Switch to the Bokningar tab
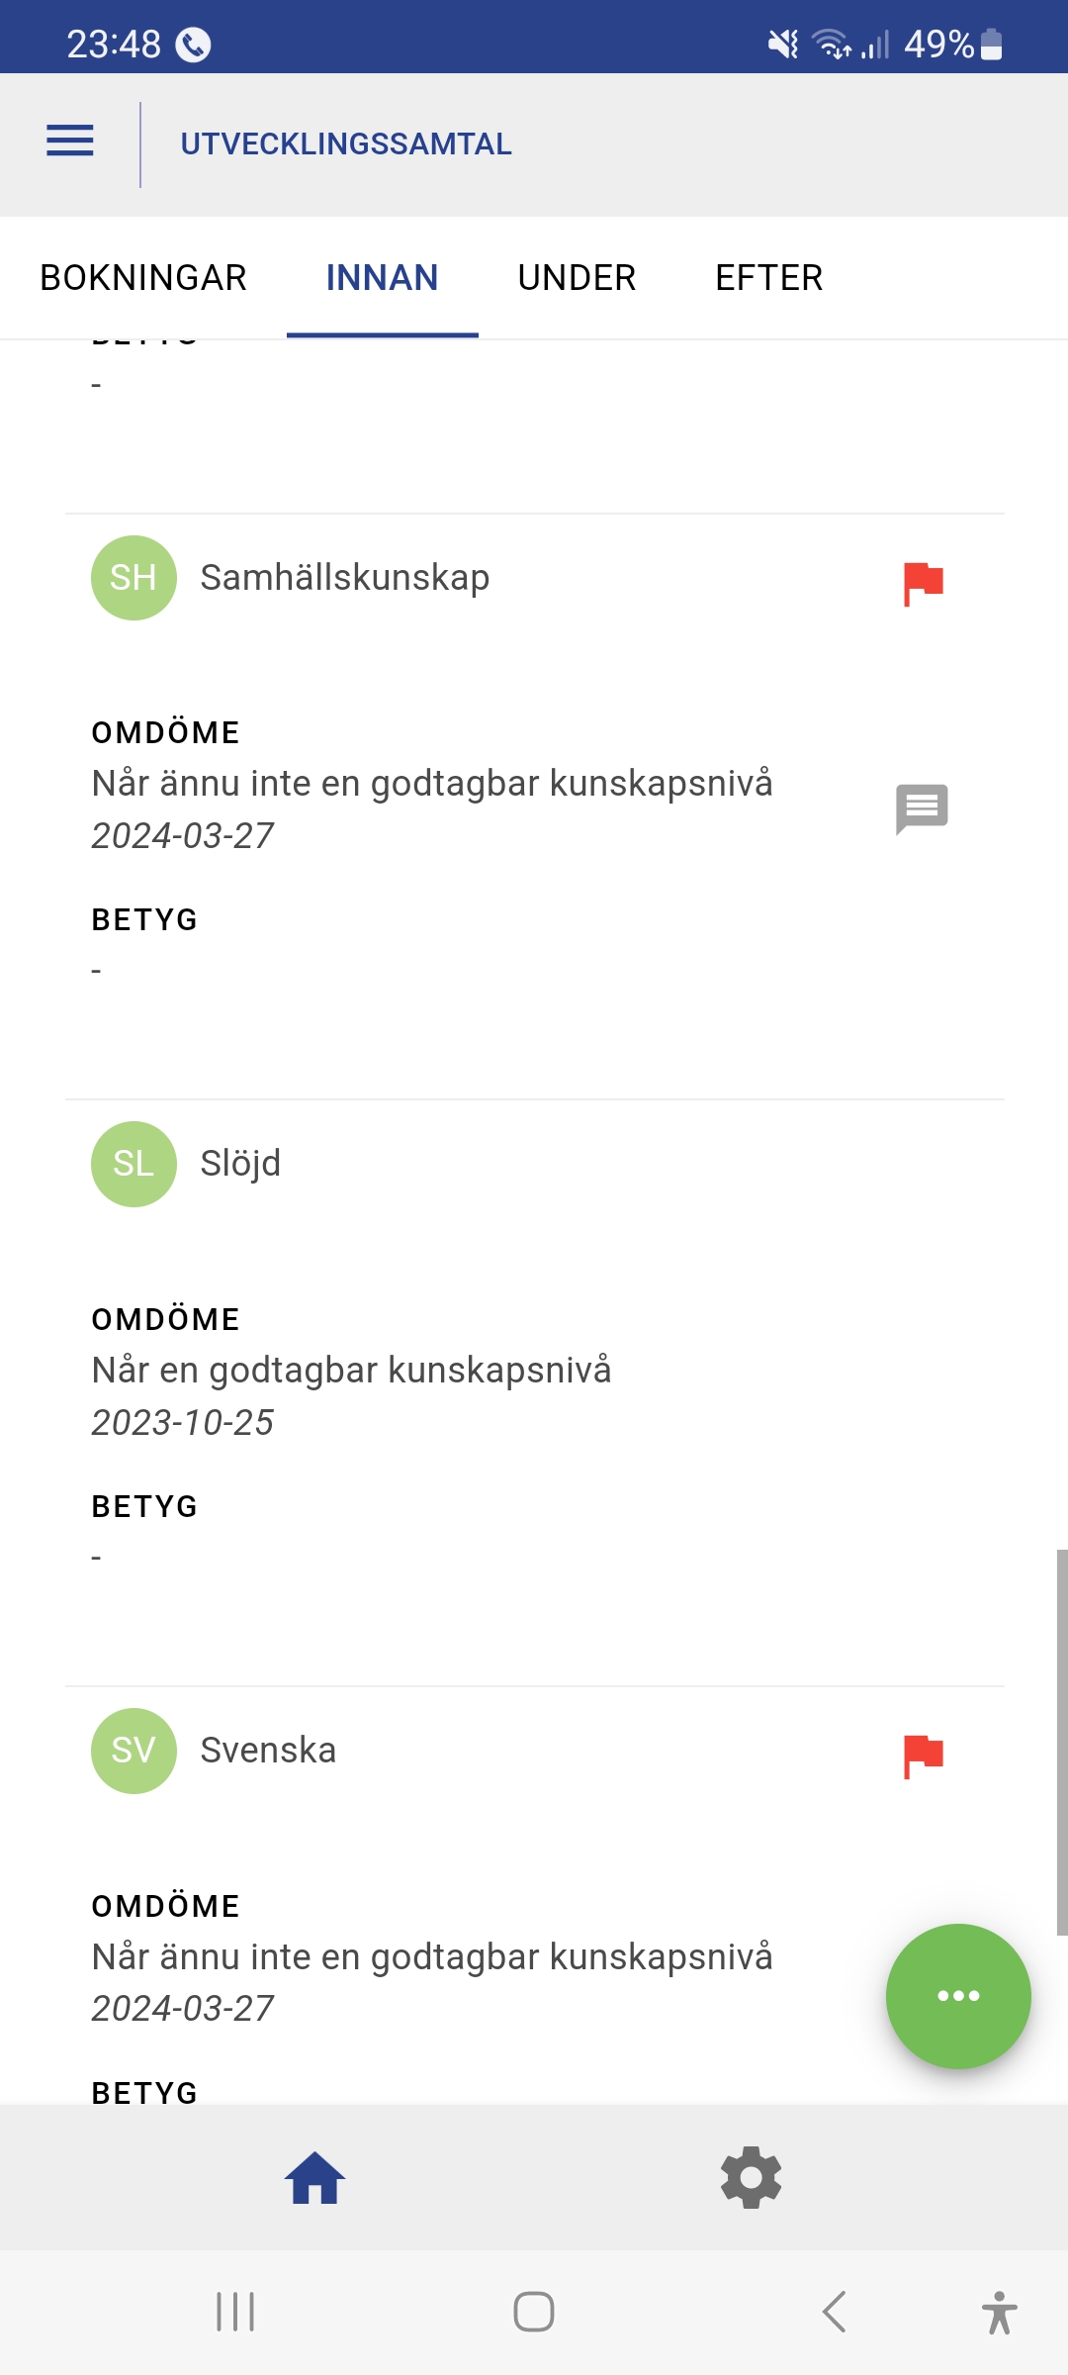The height and width of the screenshot is (2375, 1068). click(143, 278)
